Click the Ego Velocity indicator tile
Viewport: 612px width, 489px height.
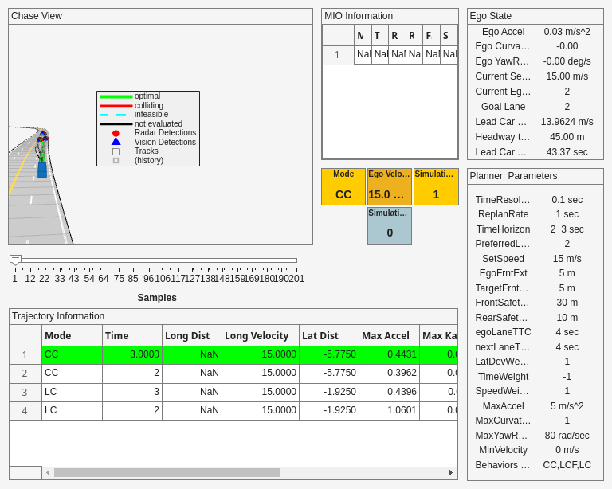tap(390, 186)
